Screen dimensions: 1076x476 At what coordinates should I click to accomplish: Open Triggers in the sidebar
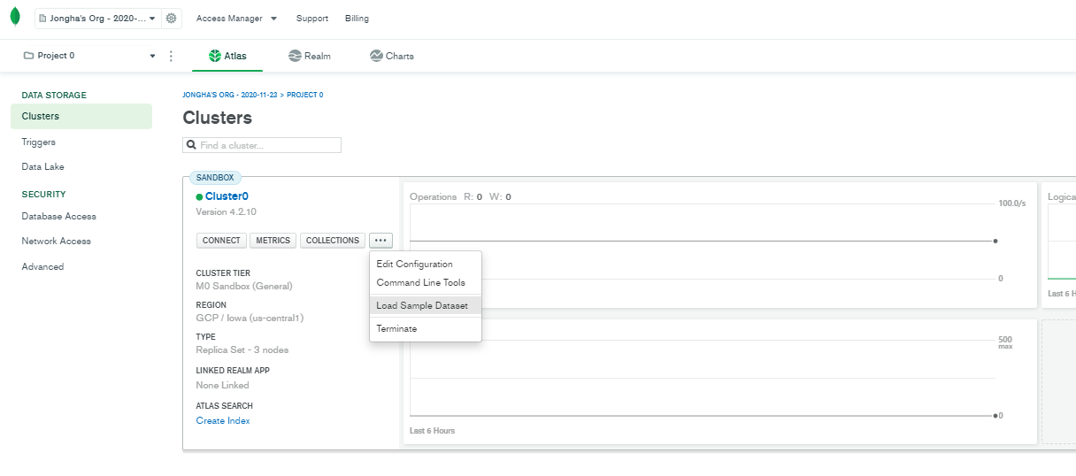[x=39, y=142]
